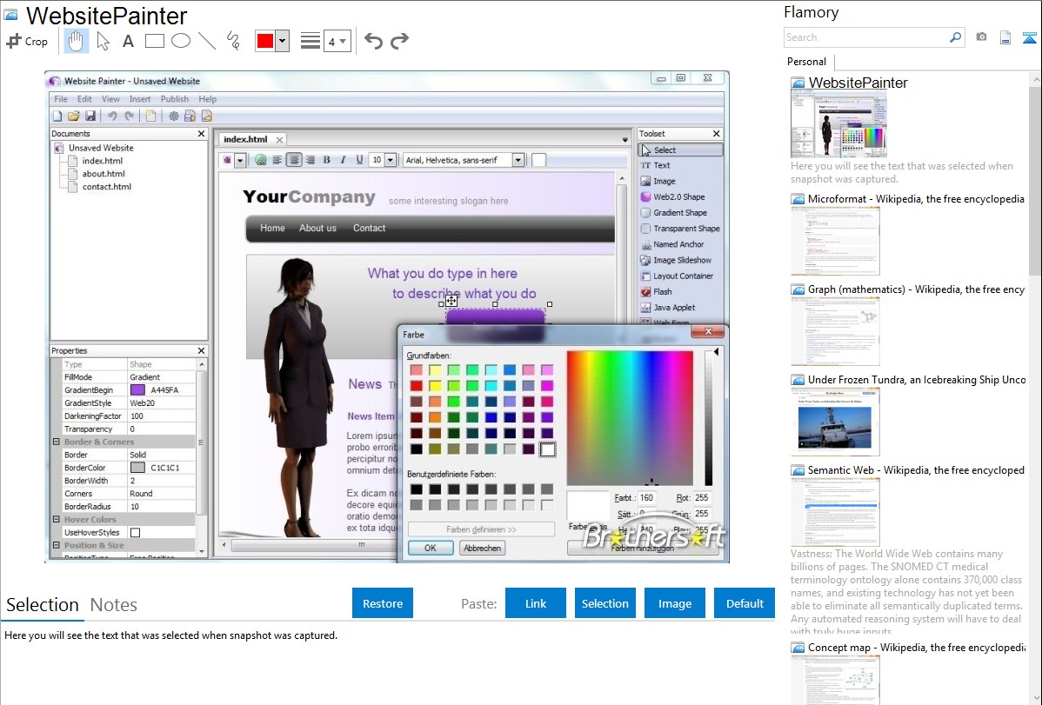
Task: Open Graph (mathematics) snapshot title
Action: point(917,289)
